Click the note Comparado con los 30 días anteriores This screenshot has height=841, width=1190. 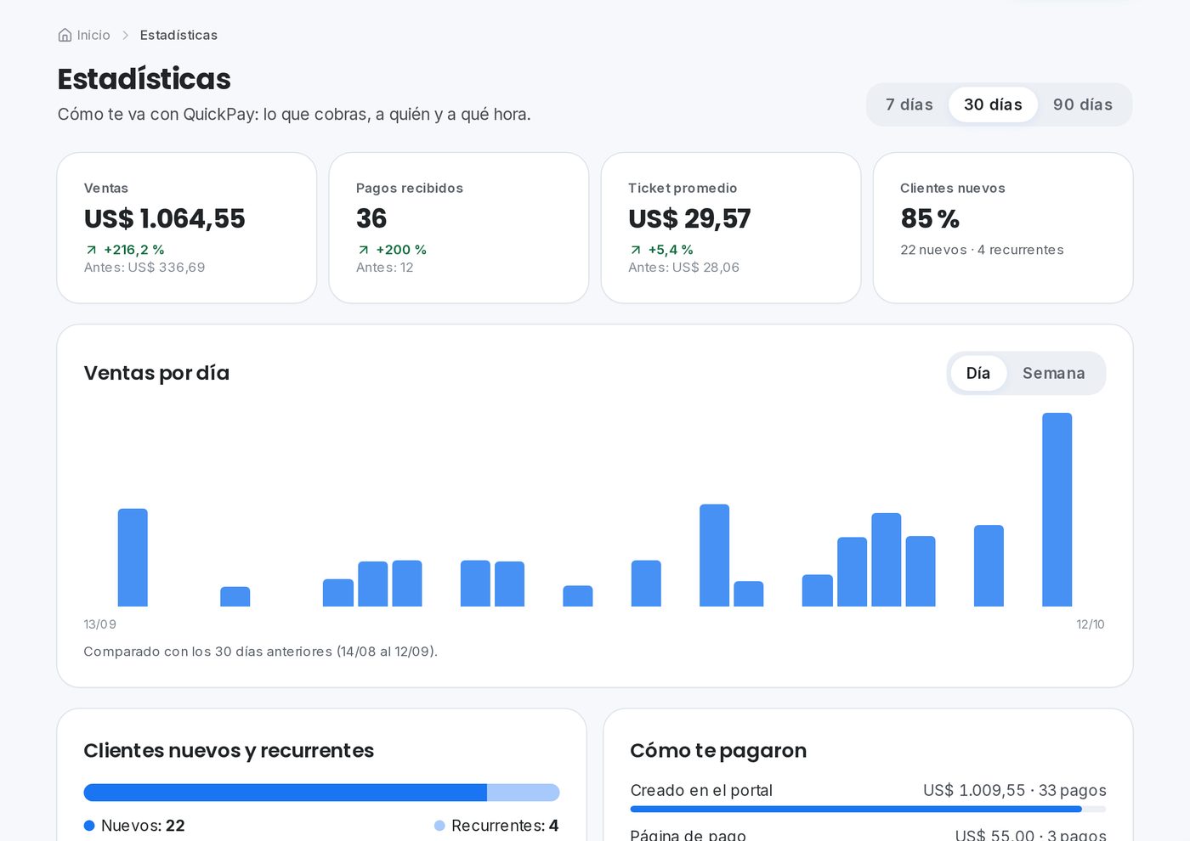click(x=260, y=652)
